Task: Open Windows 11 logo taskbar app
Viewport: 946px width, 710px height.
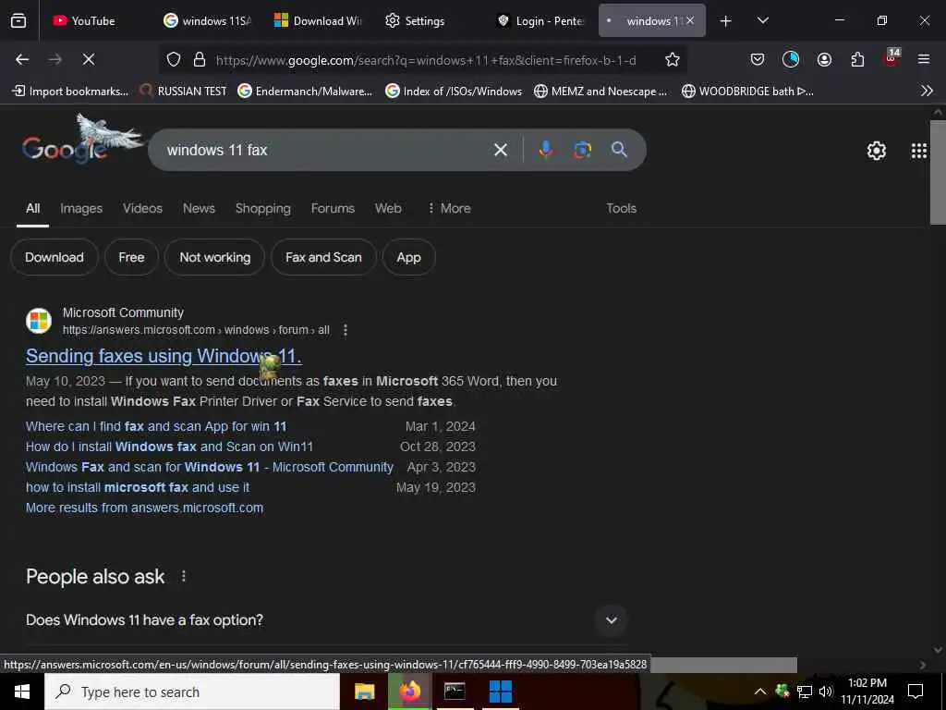Action: pyautogui.click(x=500, y=692)
